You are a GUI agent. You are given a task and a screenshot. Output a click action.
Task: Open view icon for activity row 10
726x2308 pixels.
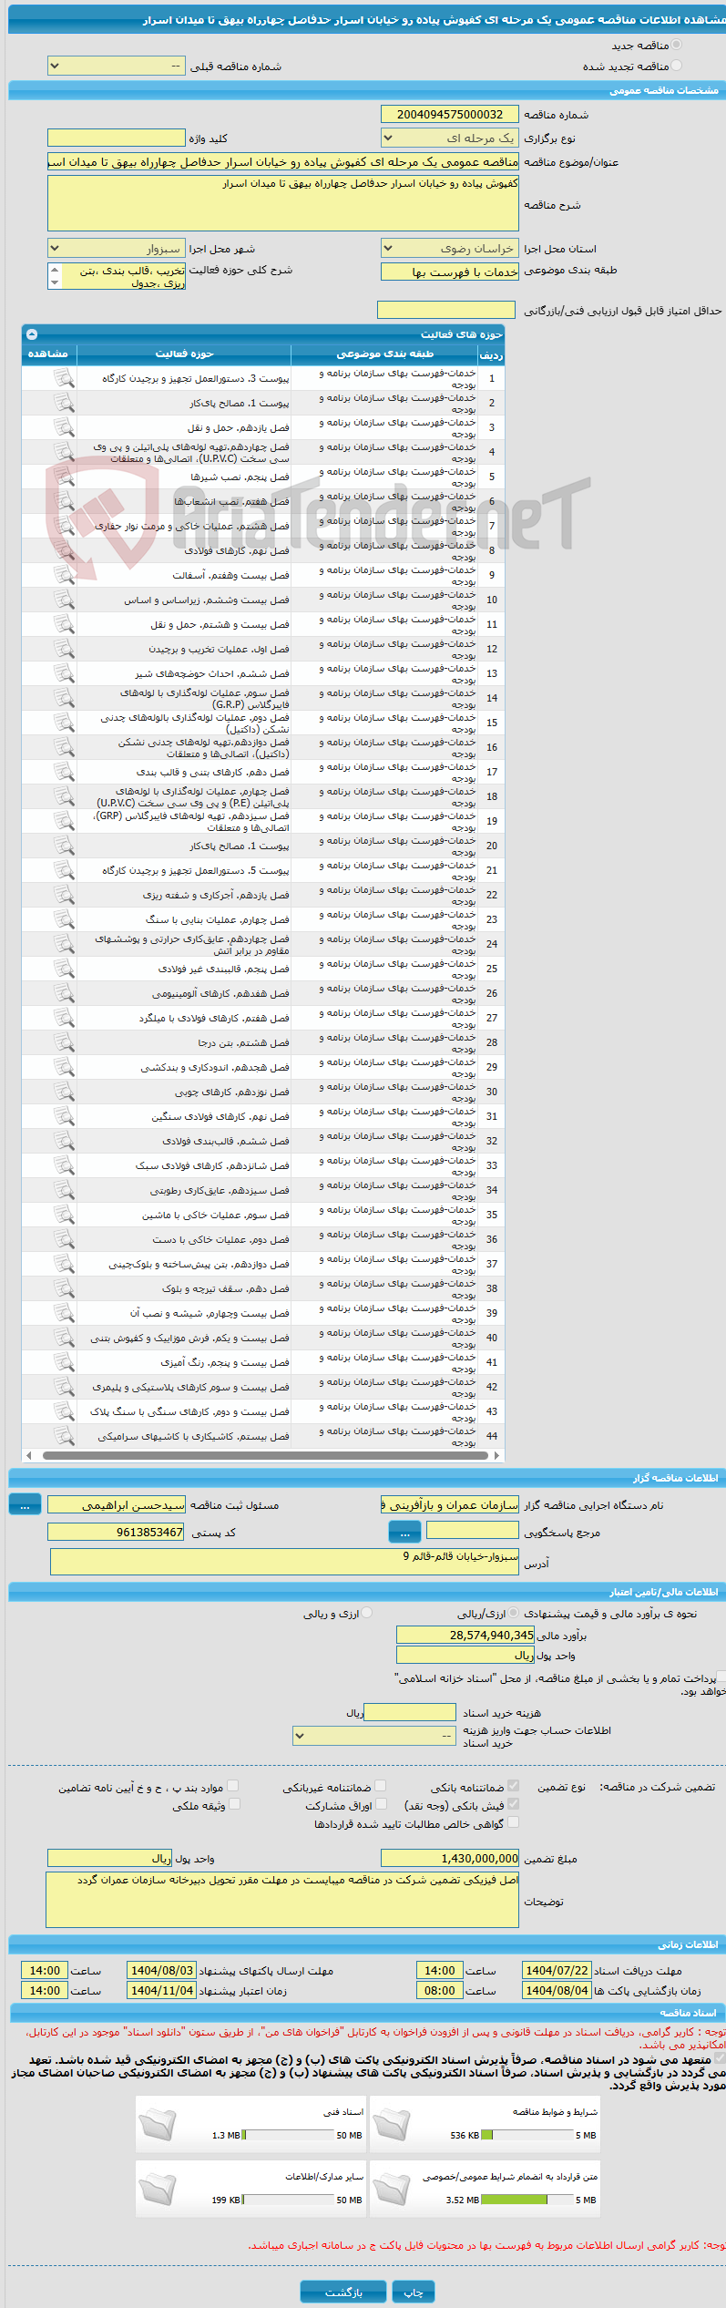(64, 600)
